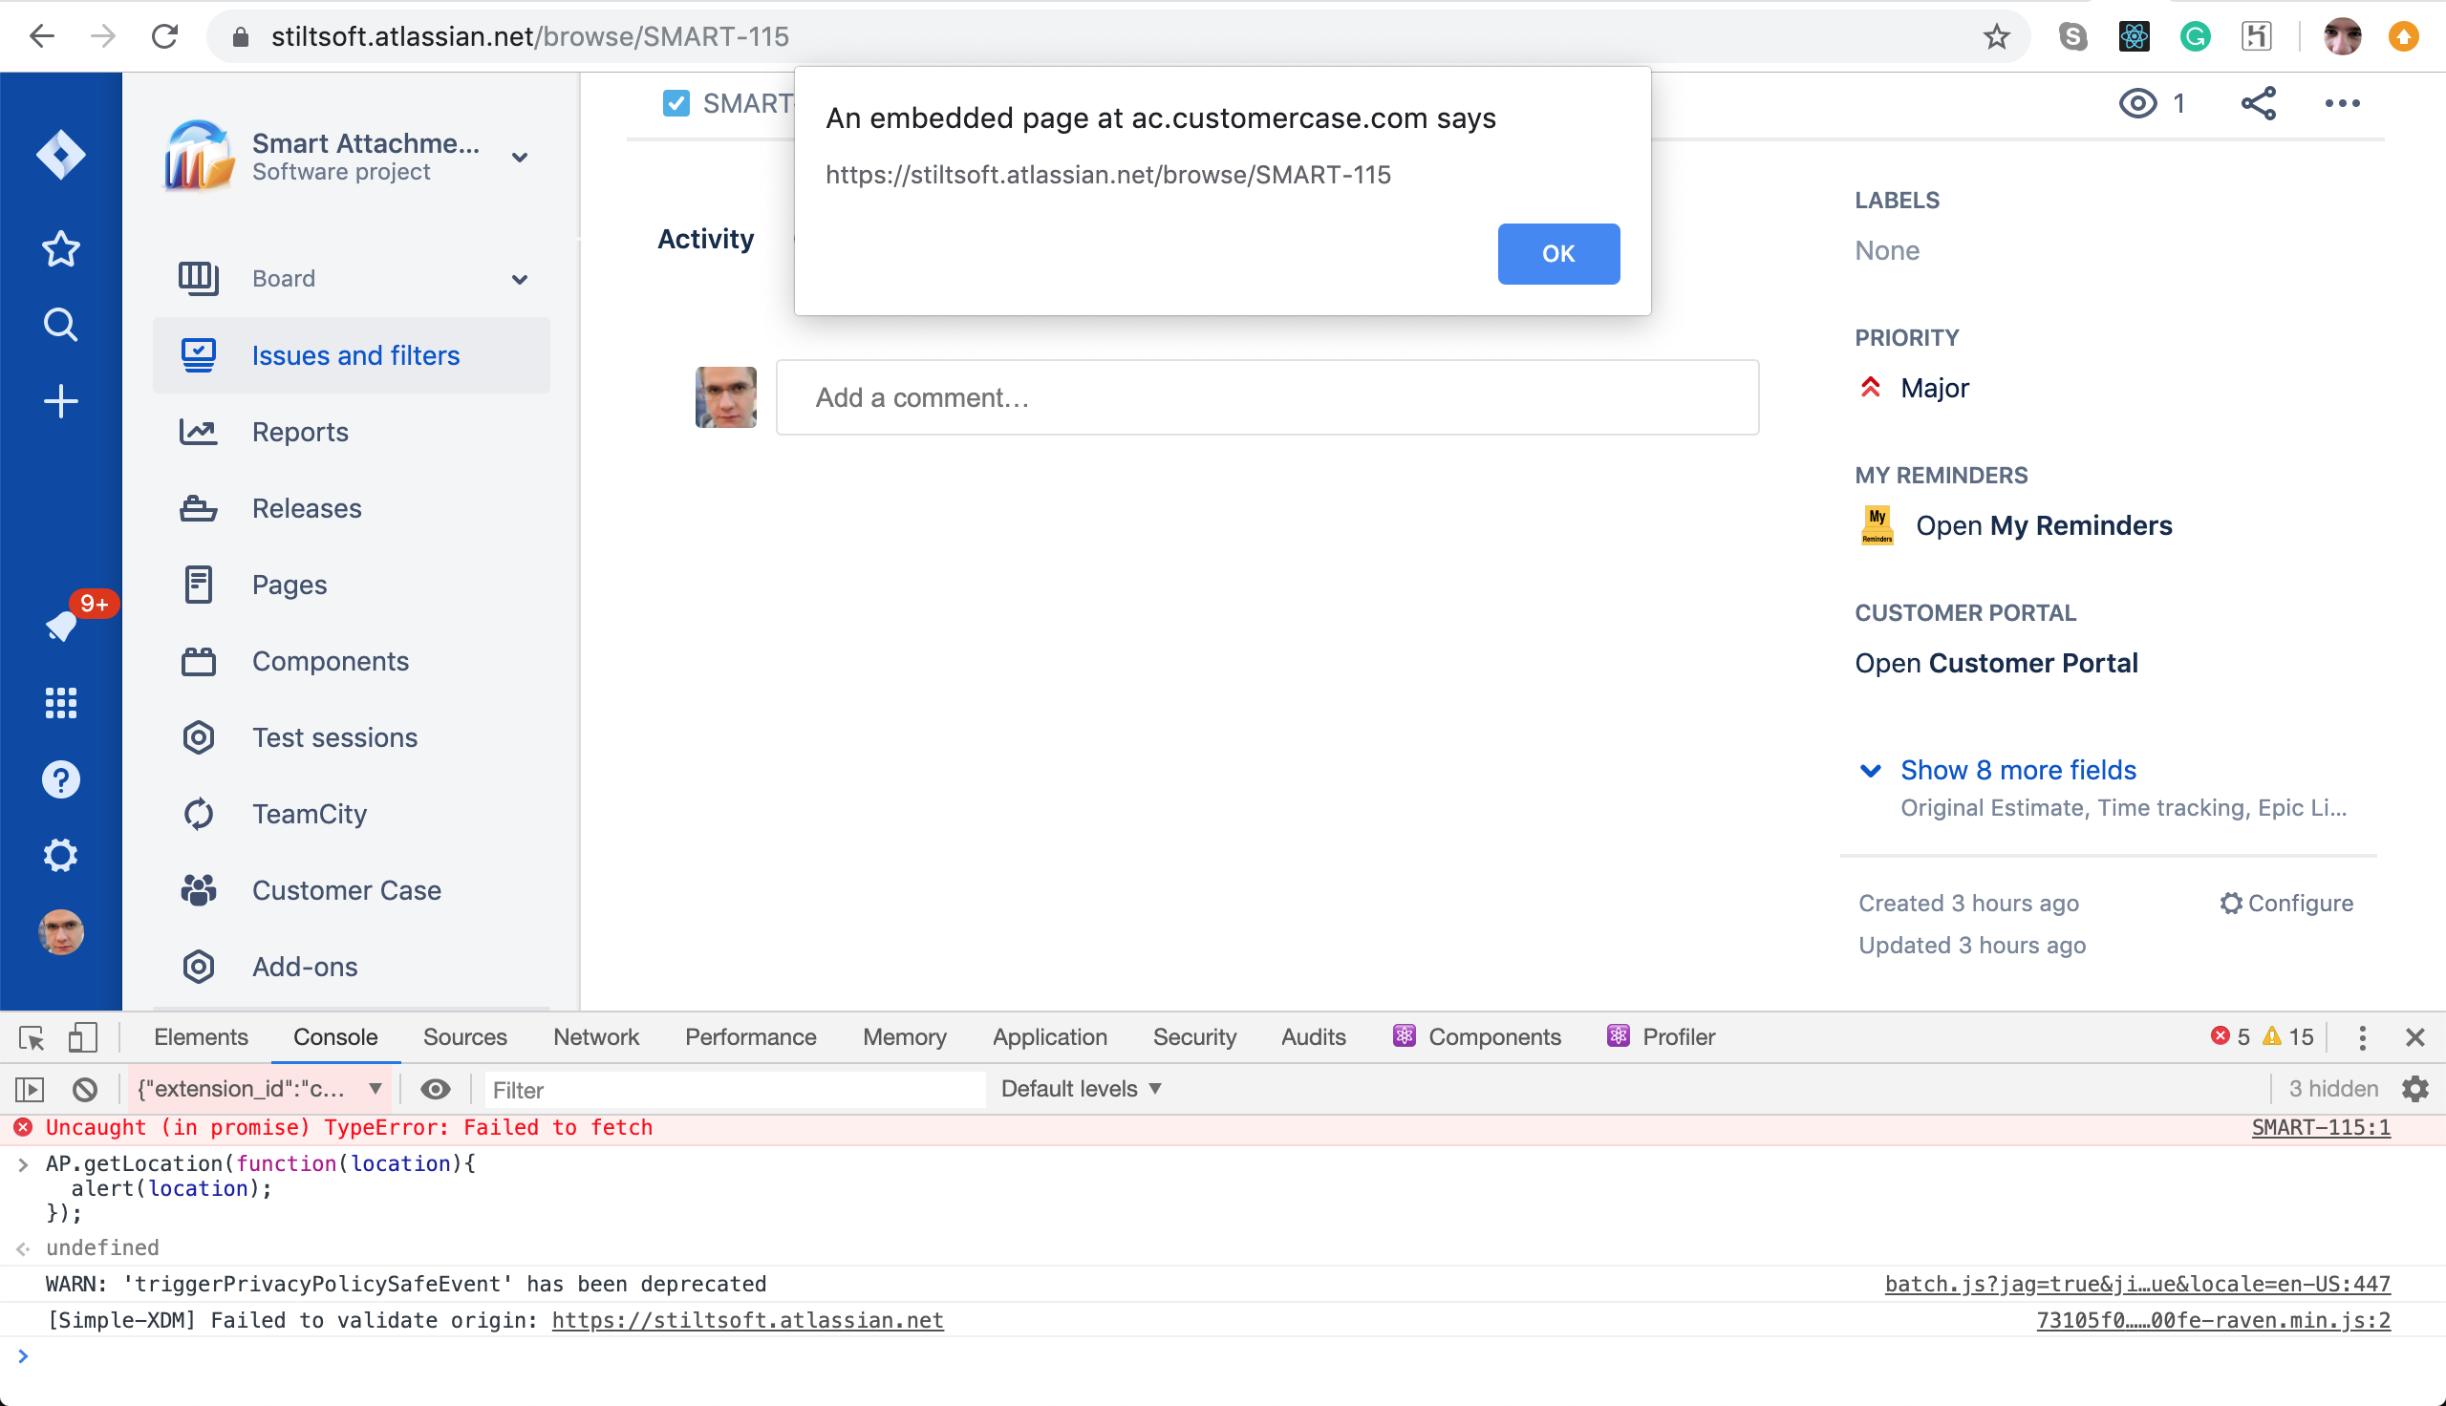This screenshot has height=1406, width=2446.
Task: Click the plus create icon in the sidebar
Action: pyautogui.click(x=60, y=402)
